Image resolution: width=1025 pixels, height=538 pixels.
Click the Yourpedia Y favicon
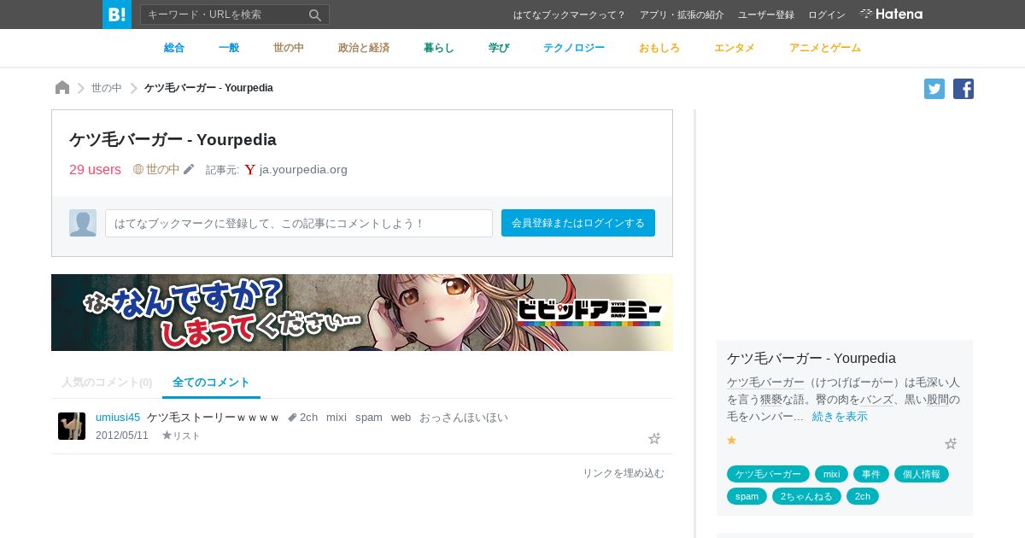click(250, 169)
